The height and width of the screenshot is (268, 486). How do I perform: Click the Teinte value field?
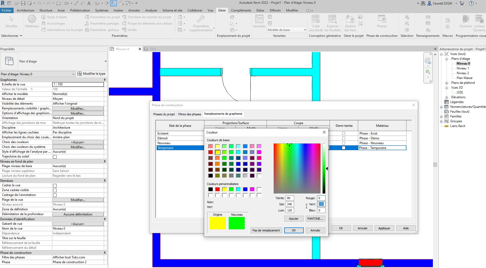tap(290, 198)
